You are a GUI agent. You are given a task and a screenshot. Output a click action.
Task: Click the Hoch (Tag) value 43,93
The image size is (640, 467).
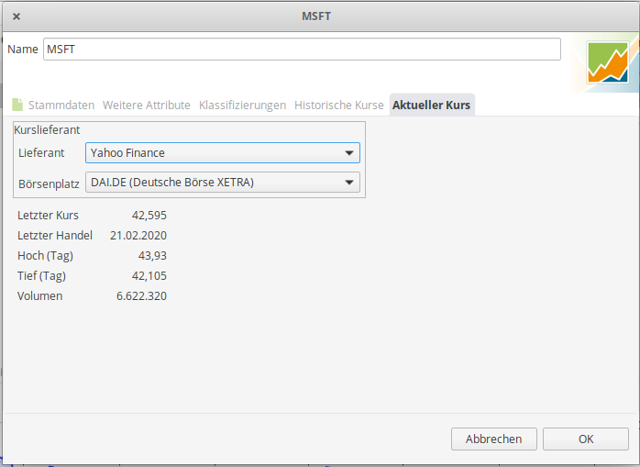click(152, 256)
